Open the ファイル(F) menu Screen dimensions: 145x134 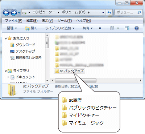(13, 21)
